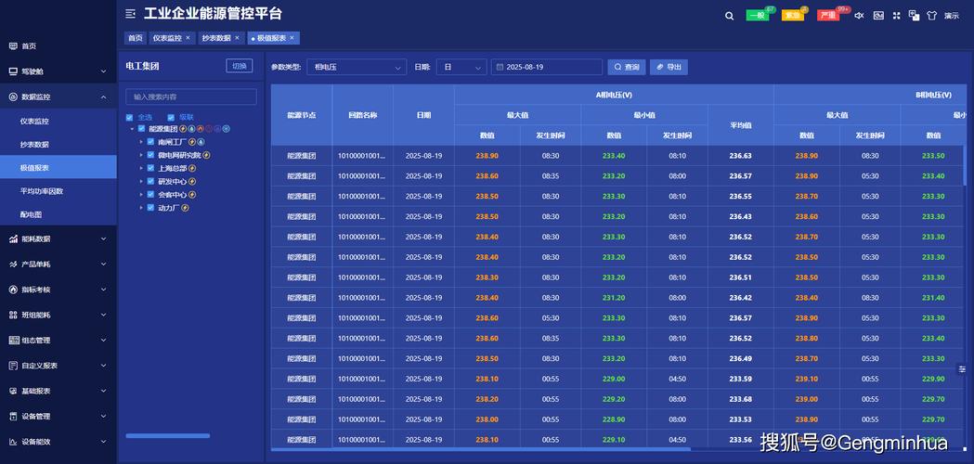
Task: Collapse the 能源集团 tree node arrow
Action: tap(132, 129)
